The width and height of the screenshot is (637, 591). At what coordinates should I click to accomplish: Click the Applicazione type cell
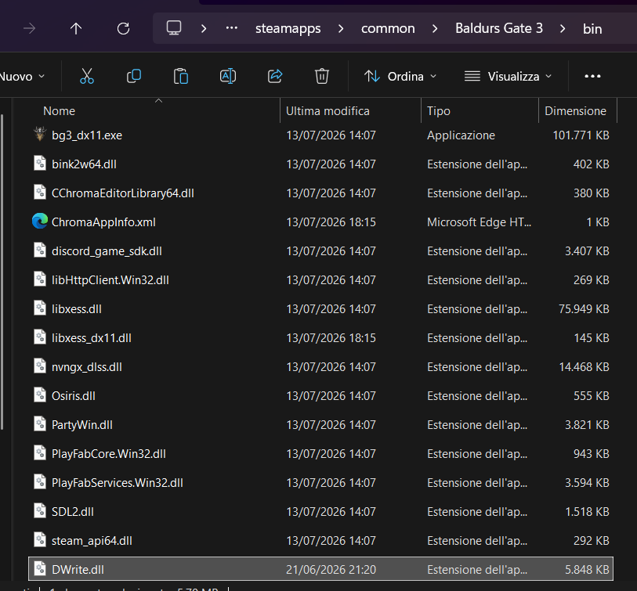461,135
